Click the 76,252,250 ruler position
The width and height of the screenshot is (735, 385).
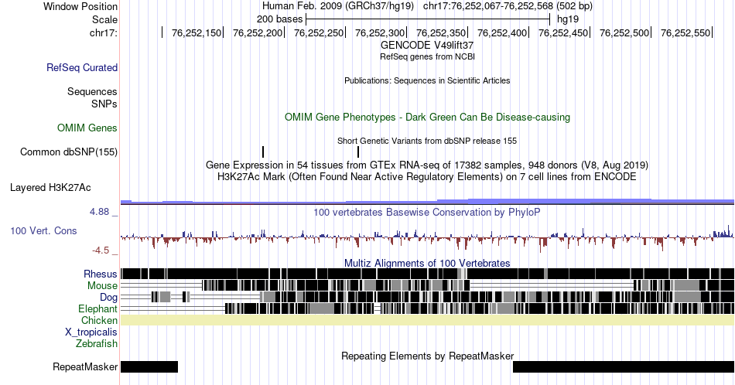(318, 32)
